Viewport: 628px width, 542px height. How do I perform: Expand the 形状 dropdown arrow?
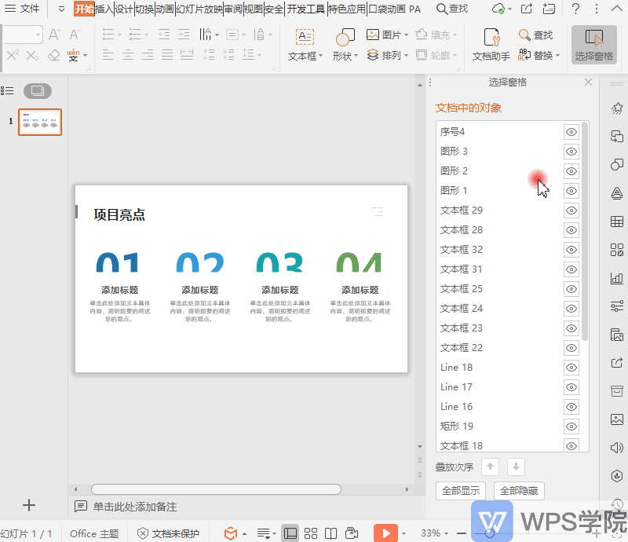[x=356, y=56]
